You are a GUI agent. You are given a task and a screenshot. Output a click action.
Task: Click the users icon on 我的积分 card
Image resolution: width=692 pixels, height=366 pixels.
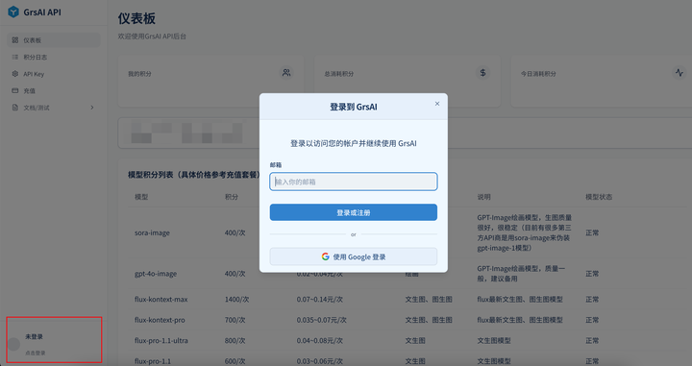[286, 72]
